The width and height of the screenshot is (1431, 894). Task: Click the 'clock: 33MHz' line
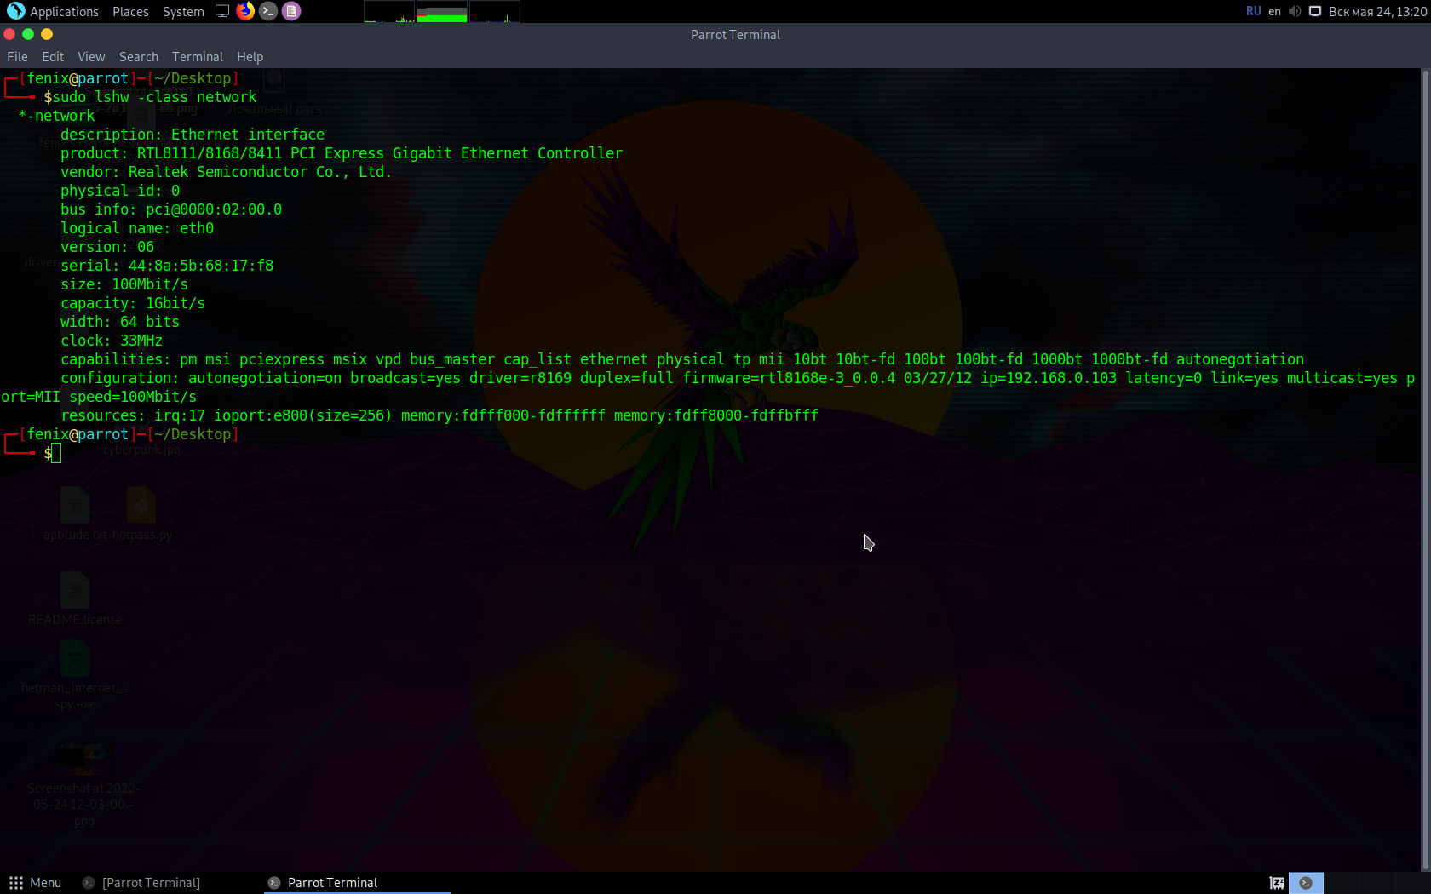[x=112, y=341]
